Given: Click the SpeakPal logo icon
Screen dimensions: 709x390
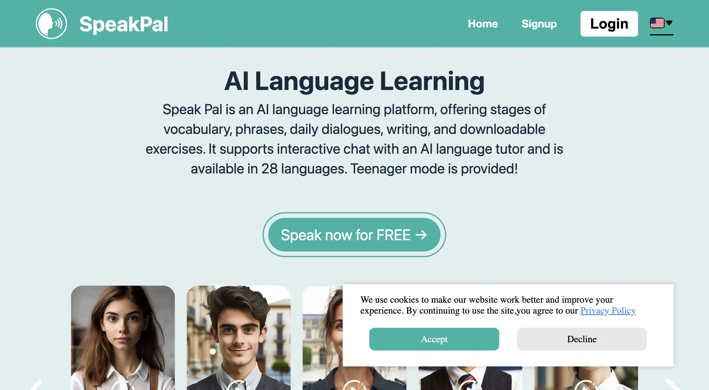Looking at the screenshot, I should tap(51, 24).
